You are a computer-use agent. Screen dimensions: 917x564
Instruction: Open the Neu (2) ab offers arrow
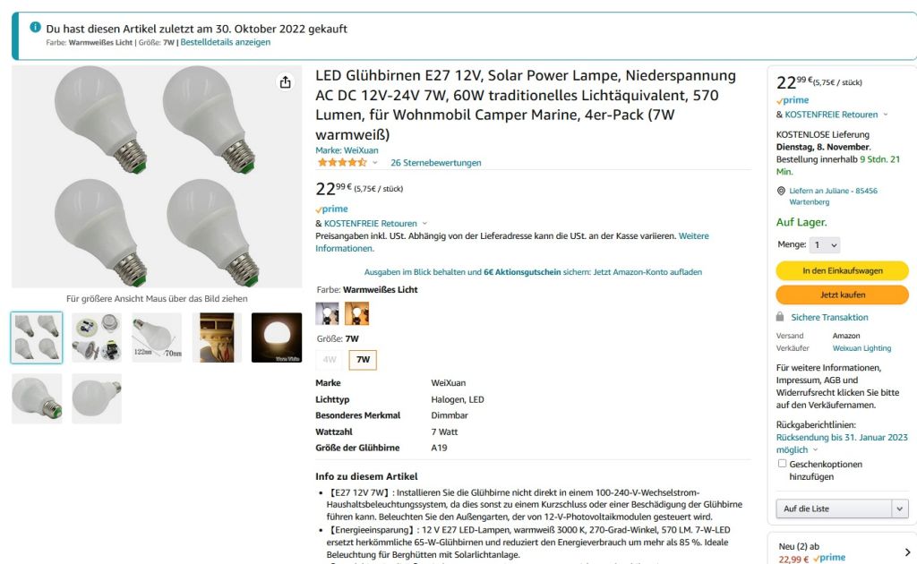click(907, 551)
